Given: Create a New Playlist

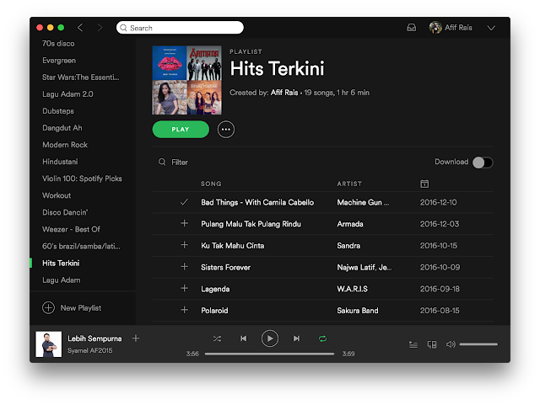Looking at the screenshot, I should 72,307.
